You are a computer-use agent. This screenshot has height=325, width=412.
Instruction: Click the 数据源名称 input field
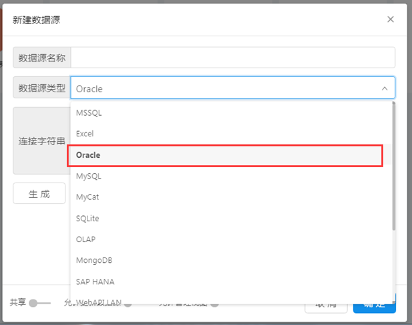[233, 58]
